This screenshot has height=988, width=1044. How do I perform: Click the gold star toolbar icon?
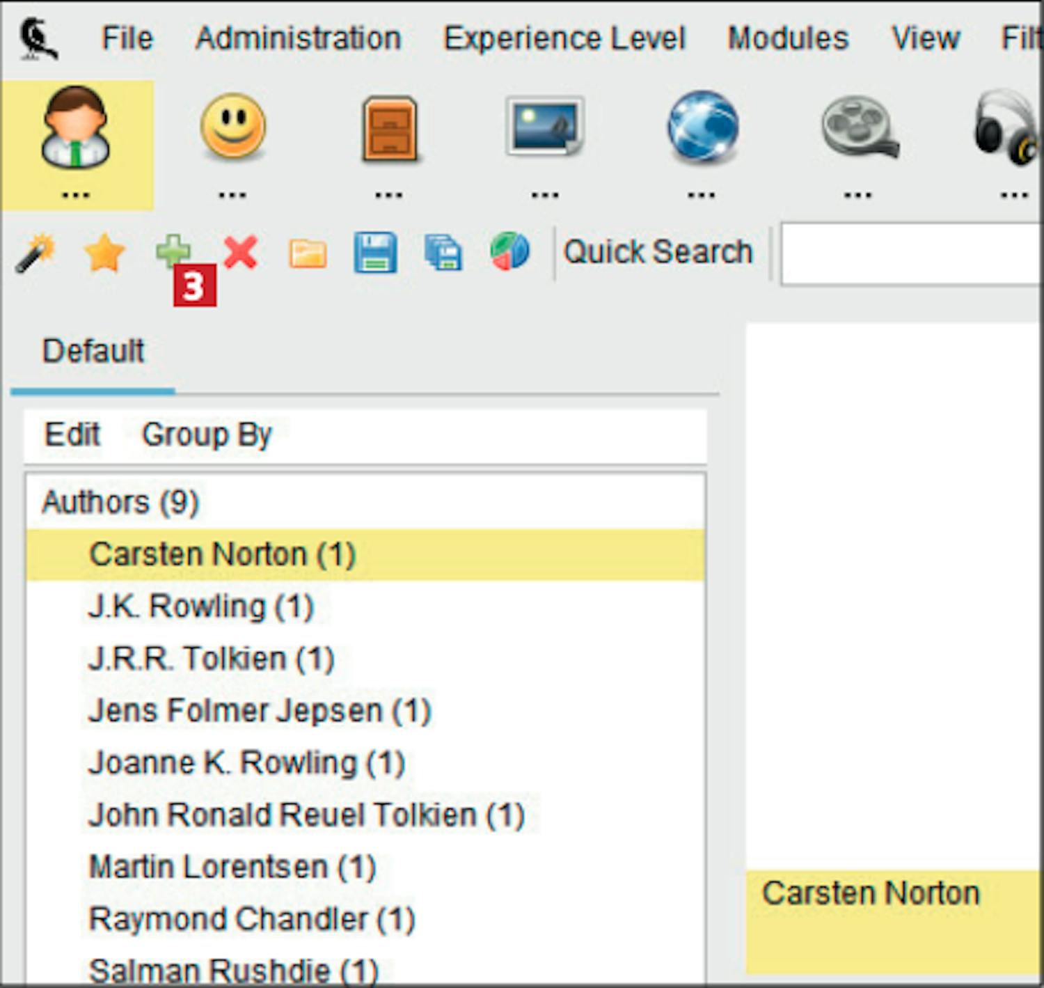point(104,253)
